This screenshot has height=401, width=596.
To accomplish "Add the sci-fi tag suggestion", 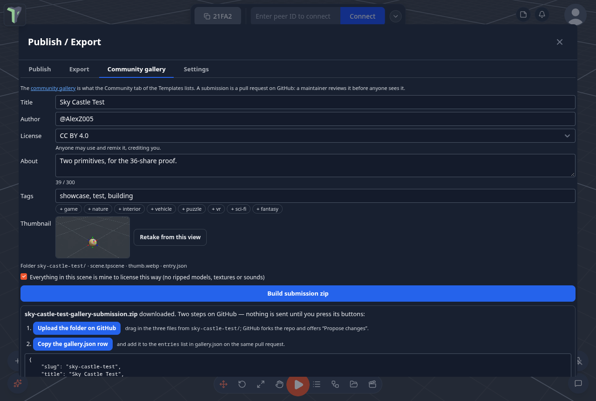I will pyautogui.click(x=239, y=209).
